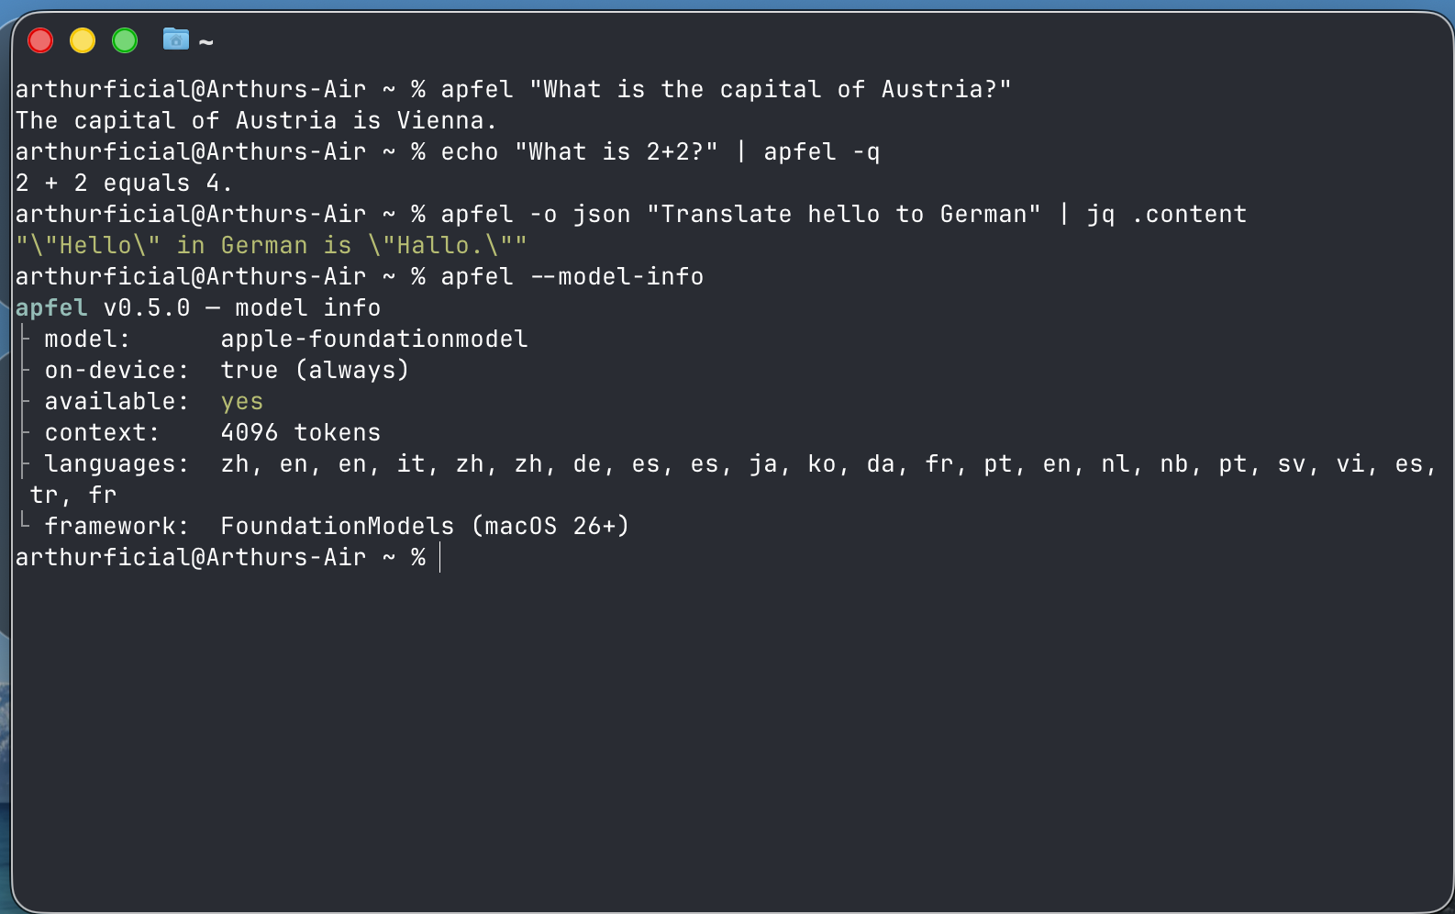Click the green 'yes' availability status
The height and width of the screenshot is (914, 1455).
(241, 401)
